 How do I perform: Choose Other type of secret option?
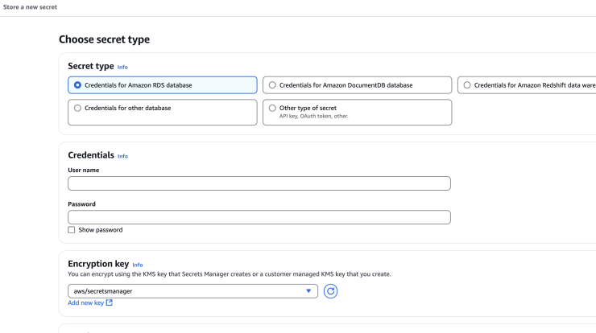pos(357,113)
